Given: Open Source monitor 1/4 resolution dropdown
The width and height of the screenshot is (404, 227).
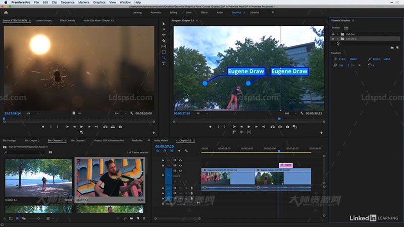Looking at the screenshot, I should point(120,113).
